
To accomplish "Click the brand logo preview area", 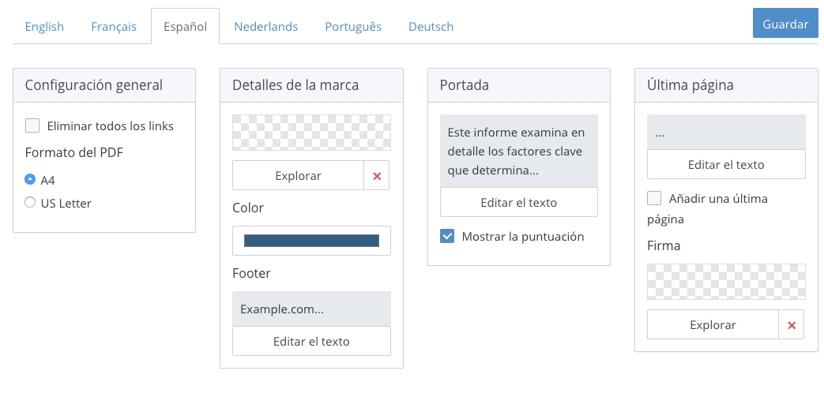I will click(x=311, y=133).
